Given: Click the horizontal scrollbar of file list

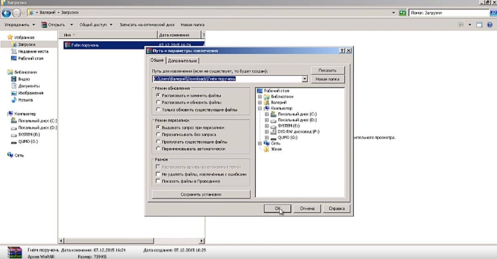Looking at the screenshot, I should (131, 241).
